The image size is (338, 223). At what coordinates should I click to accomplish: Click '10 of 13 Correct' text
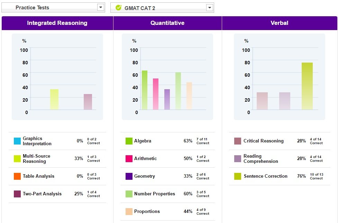317,176
